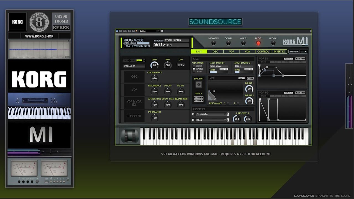This screenshot has width=354, height=199.
Task: Toggle the IFX button above program name
Action: 139,60
